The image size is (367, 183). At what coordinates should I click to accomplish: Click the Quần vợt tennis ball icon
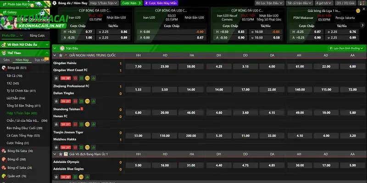(4, 176)
